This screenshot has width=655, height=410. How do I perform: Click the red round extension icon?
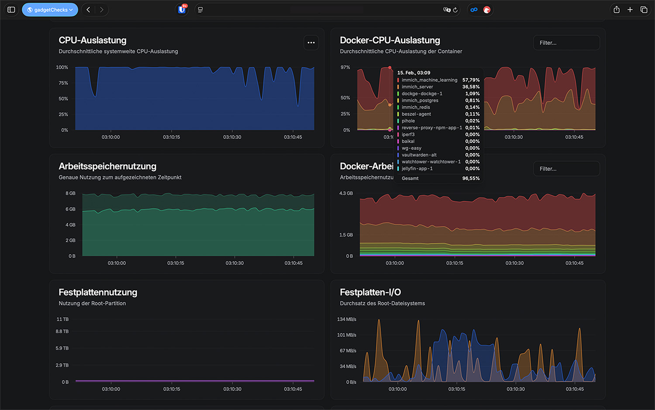coord(487,10)
